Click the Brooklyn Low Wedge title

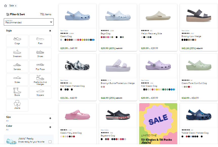point(191,36)
